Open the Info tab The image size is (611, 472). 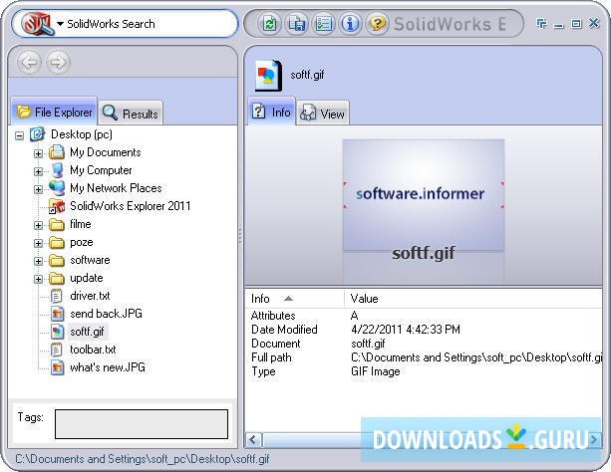pyautogui.click(x=271, y=113)
